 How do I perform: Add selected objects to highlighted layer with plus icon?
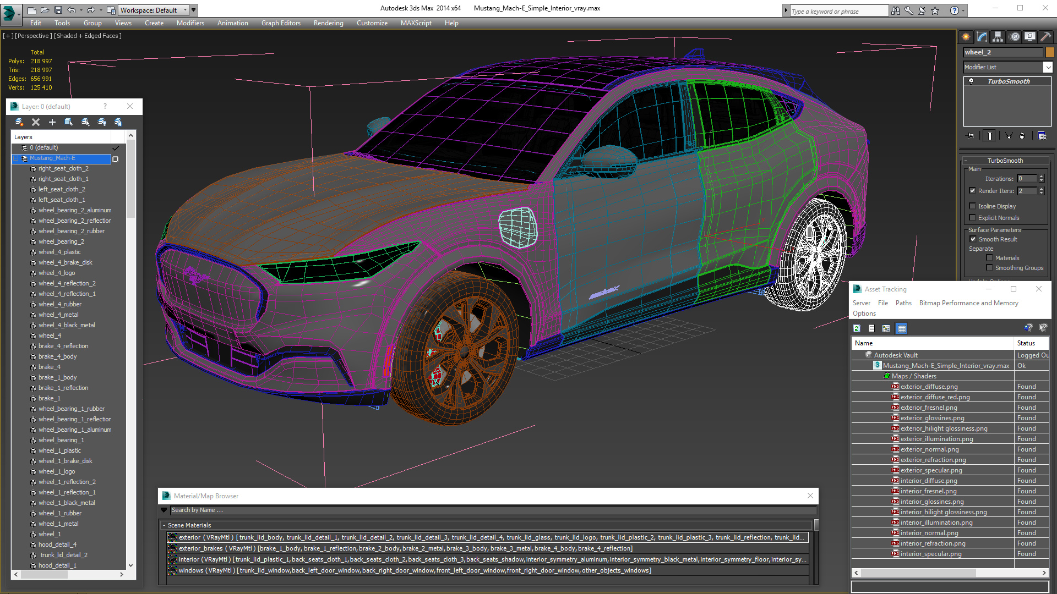coord(52,122)
